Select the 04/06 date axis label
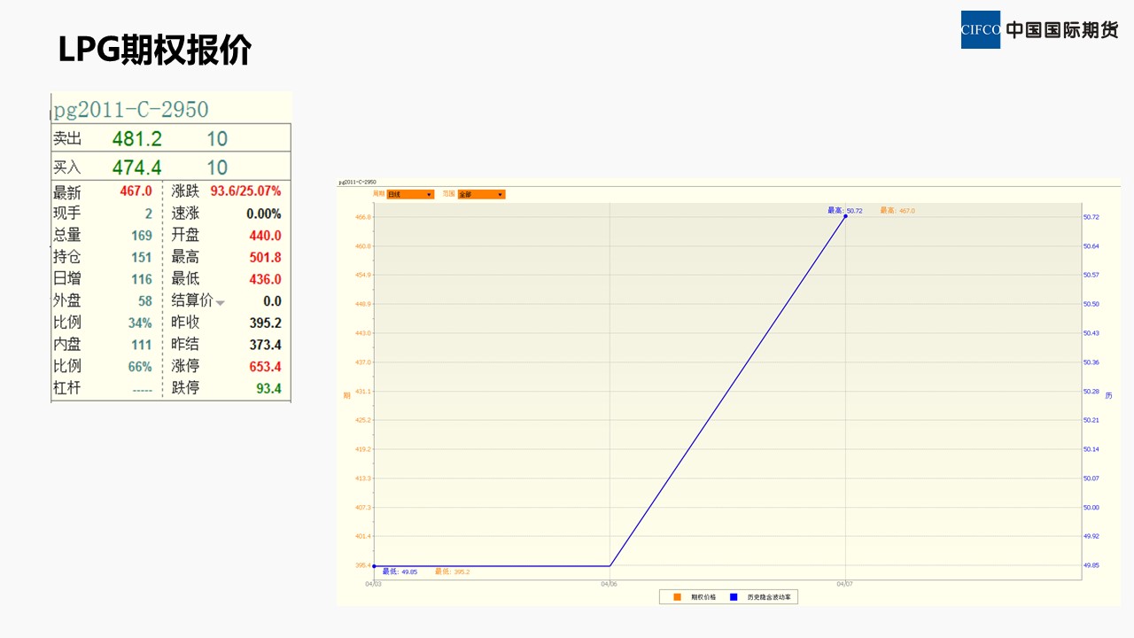This screenshot has width=1134, height=638. tap(609, 584)
